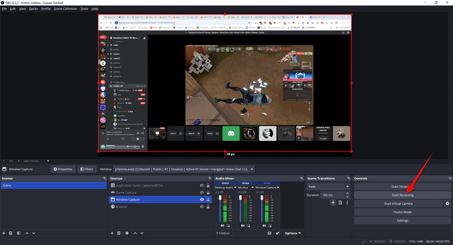Mute the Desktop Audio channel
Image resolution: width=453 pixels, height=245 pixels.
tap(222, 226)
